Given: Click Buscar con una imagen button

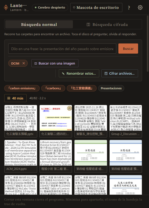Looking at the screenshot, I should 55,63.
